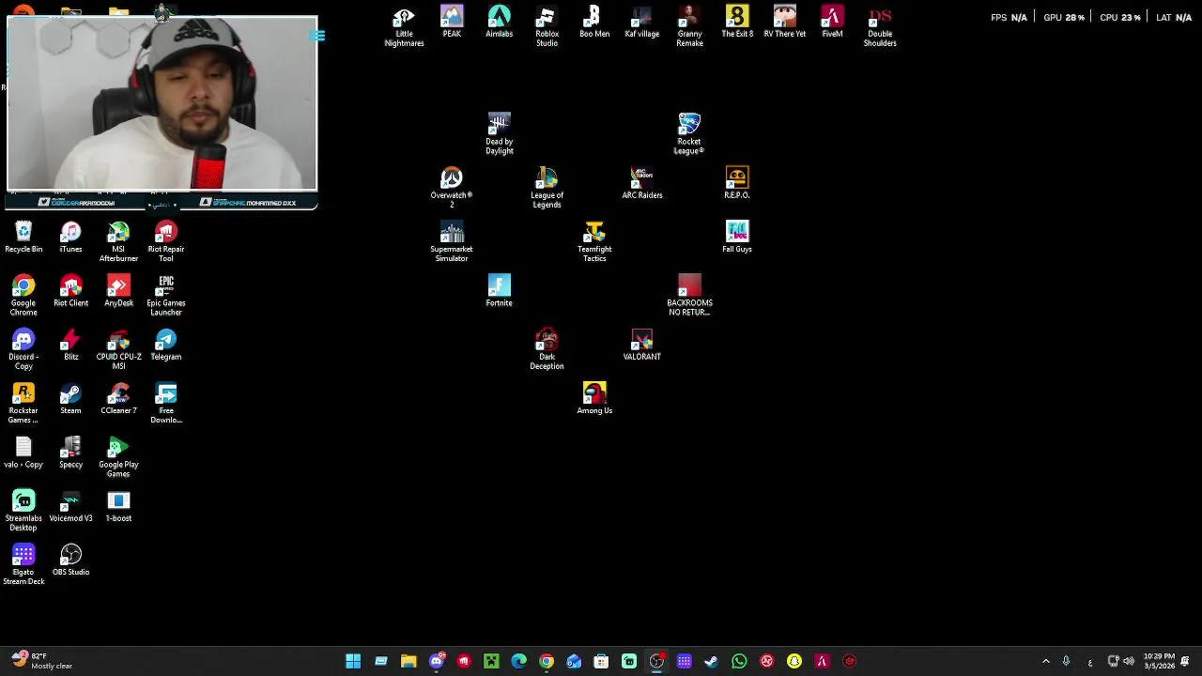Launch MSI Afterburner from the desktop
1202x676 pixels.
coord(118,242)
